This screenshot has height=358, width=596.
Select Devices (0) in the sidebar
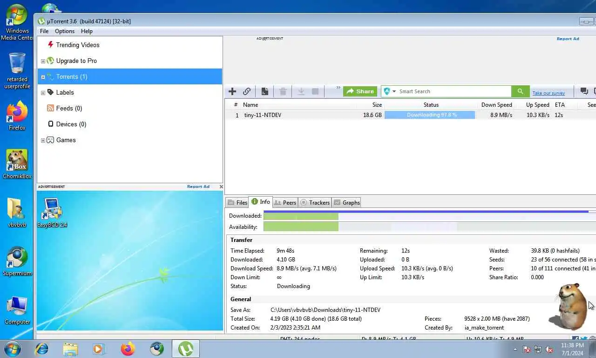point(71,124)
